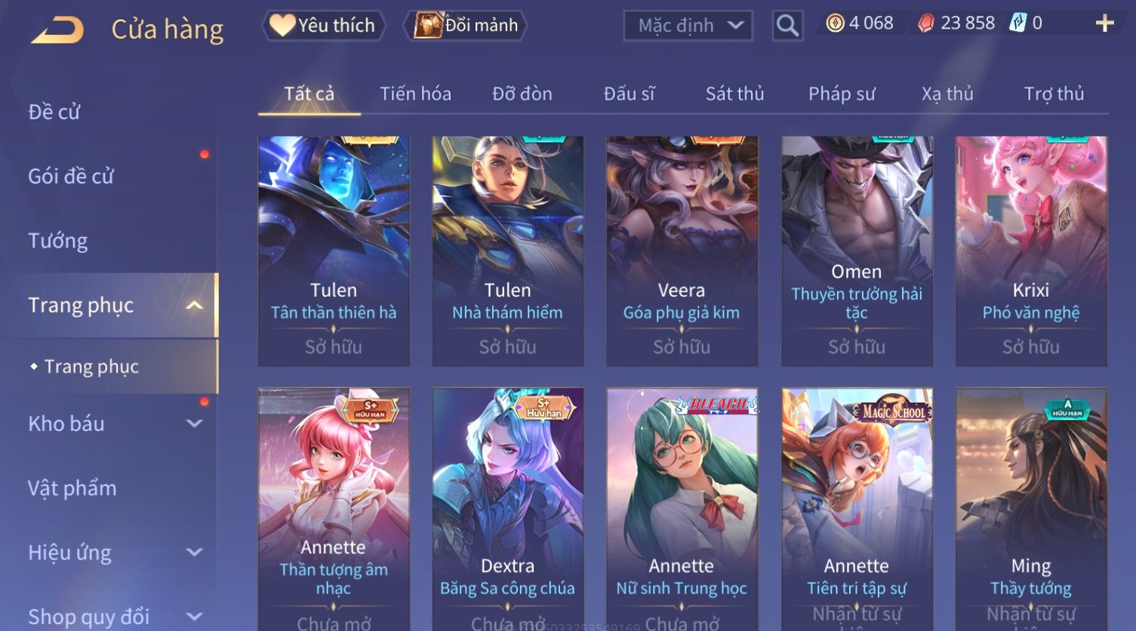Click the blue voucher ticket icon
Screen dimensions: 1136x631
coord(1018,23)
